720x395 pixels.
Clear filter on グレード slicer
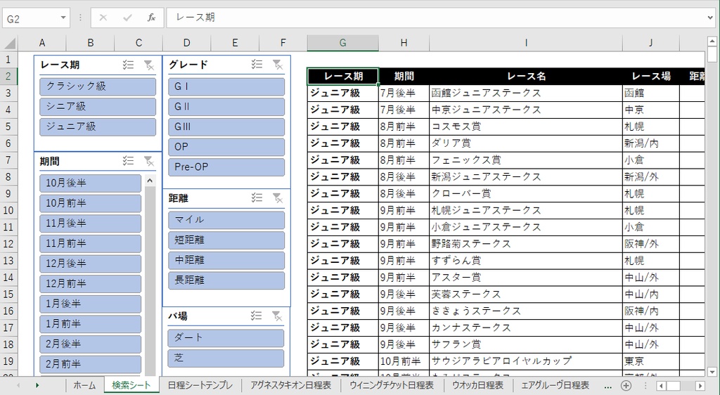pyautogui.click(x=277, y=64)
